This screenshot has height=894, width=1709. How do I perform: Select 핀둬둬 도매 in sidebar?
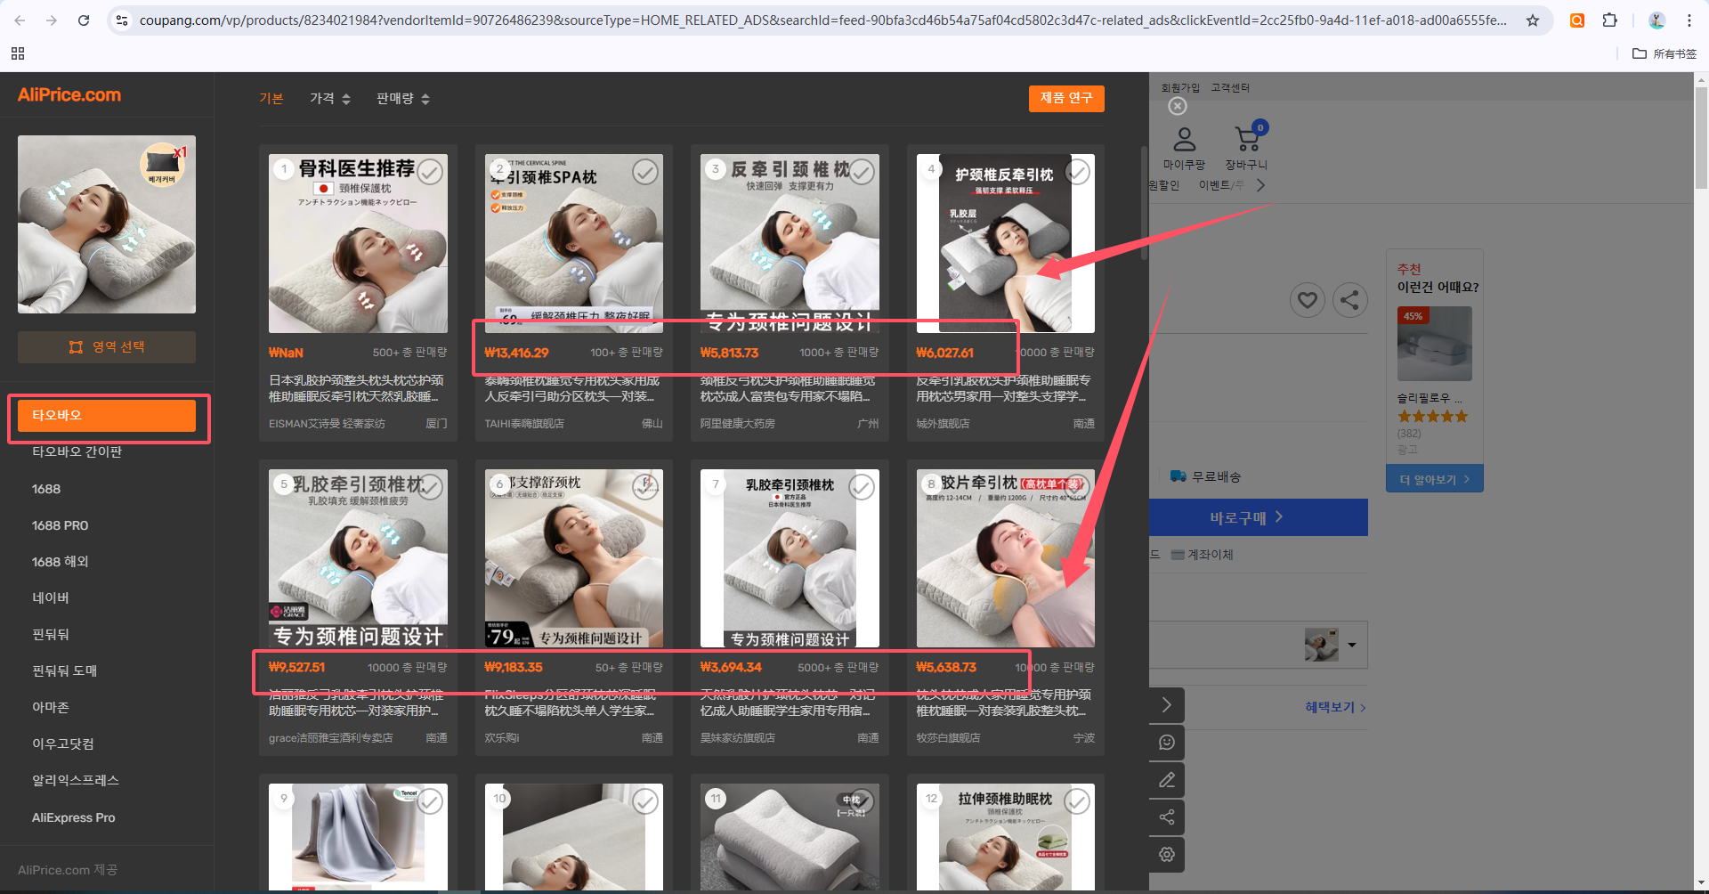coord(64,670)
